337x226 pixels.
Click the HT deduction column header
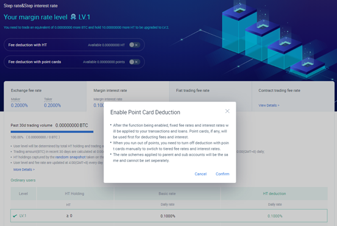[x=274, y=194]
